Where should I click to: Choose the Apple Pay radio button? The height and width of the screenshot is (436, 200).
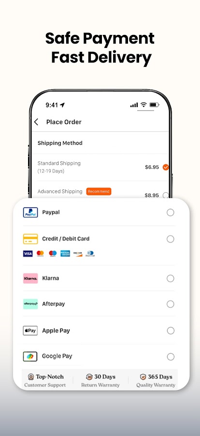click(x=171, y=330)
